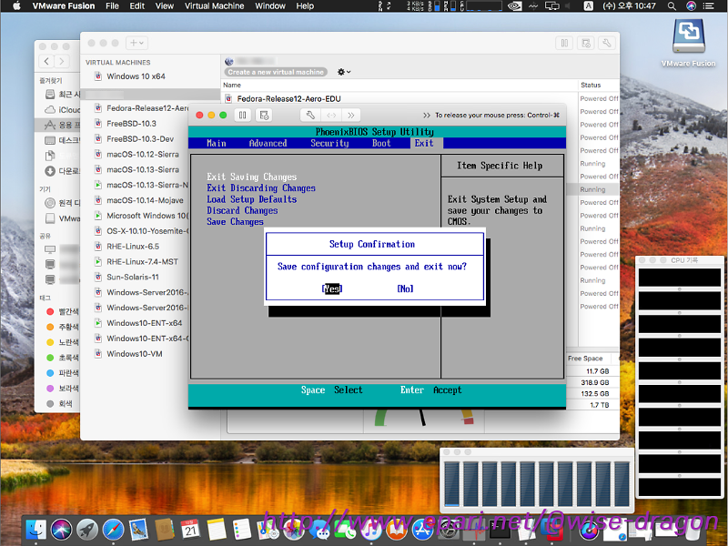Select the green tag 초록색 in Finder

point(62,358)
